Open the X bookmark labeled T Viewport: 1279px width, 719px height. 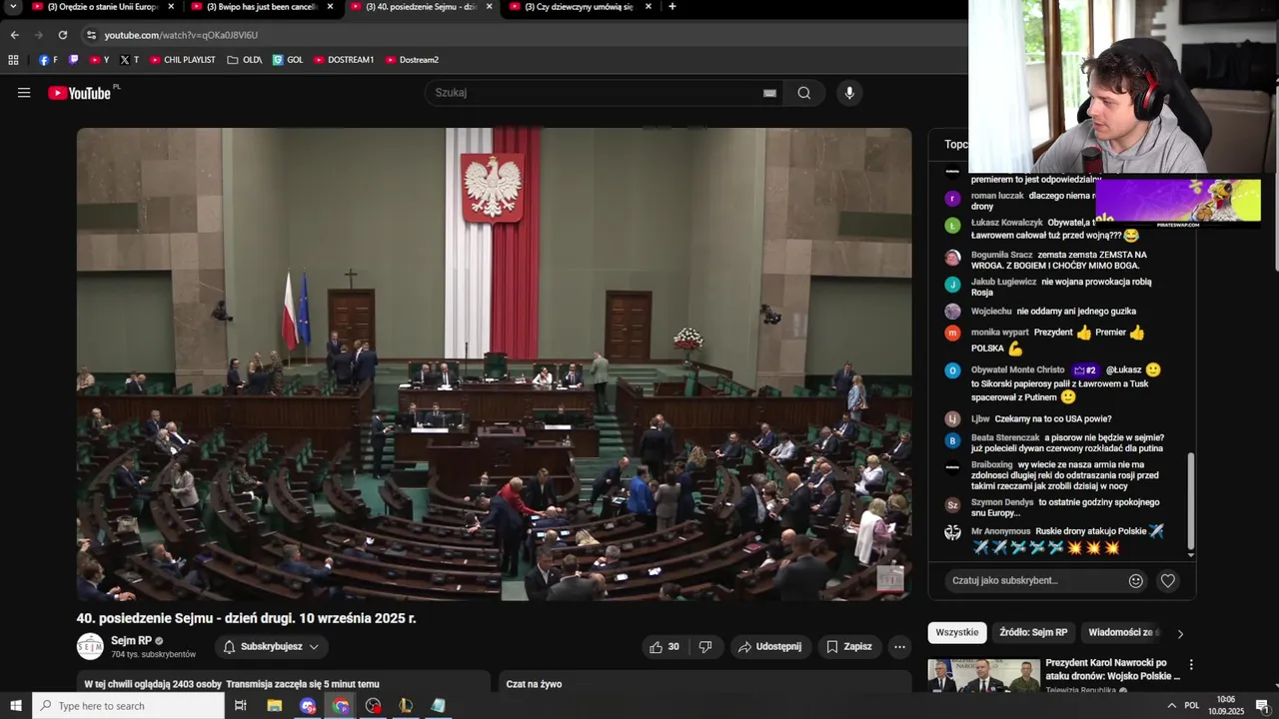129,60
